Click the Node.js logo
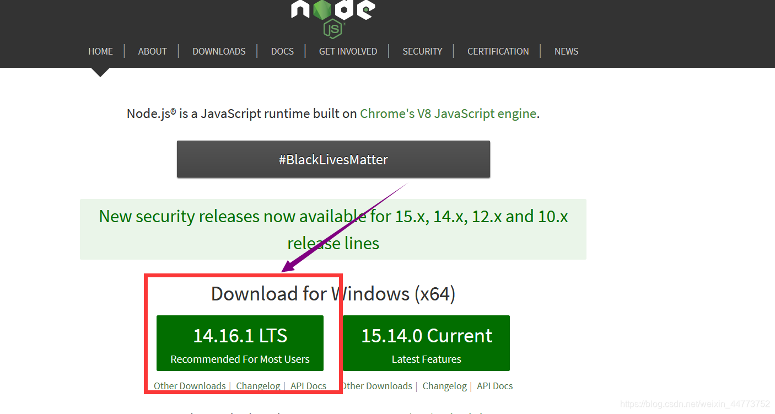The image size is (775, 414). (333, 18)
